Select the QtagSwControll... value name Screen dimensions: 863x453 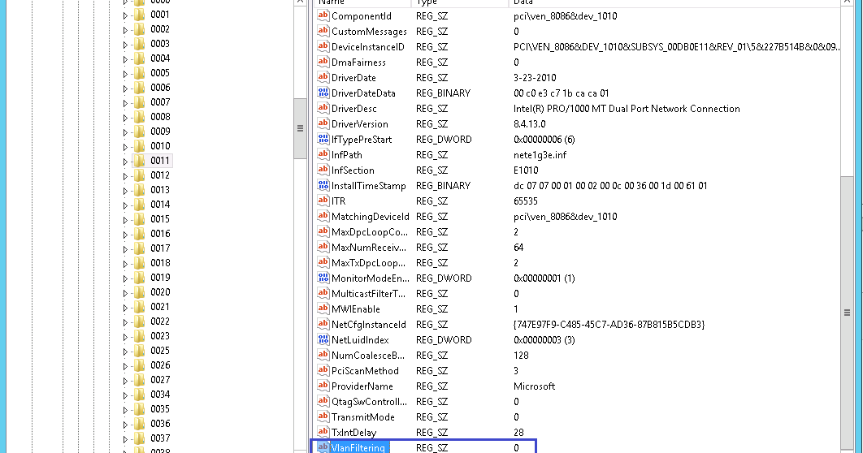369,401
